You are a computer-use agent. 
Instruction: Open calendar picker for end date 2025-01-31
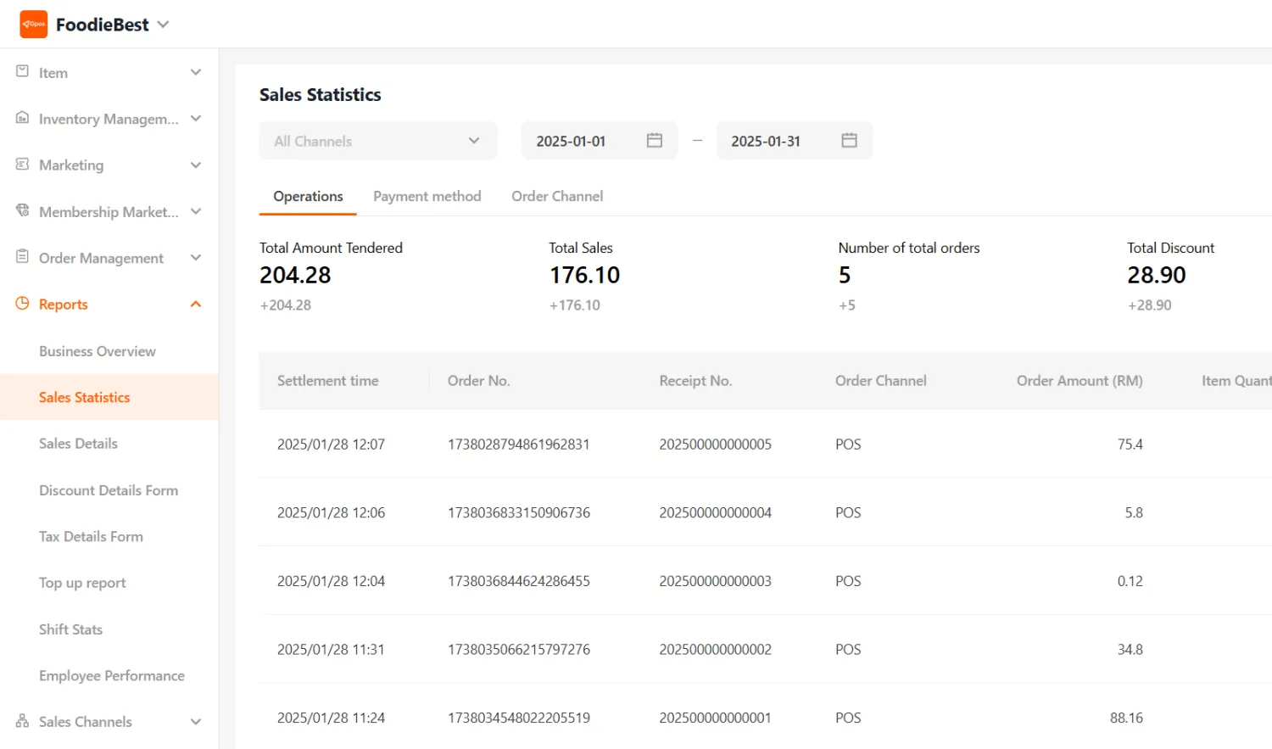pyautogui.click(x=849, y=141)
